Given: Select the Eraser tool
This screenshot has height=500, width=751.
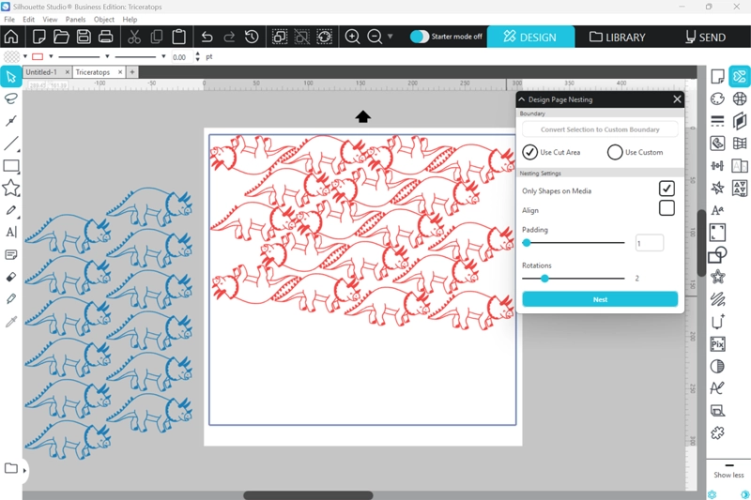Looking at the screenshot, I should 11,278.
